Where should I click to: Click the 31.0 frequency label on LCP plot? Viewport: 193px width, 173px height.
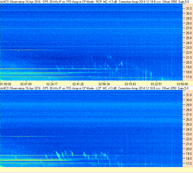pyautogui.click(x=189, y=95)
